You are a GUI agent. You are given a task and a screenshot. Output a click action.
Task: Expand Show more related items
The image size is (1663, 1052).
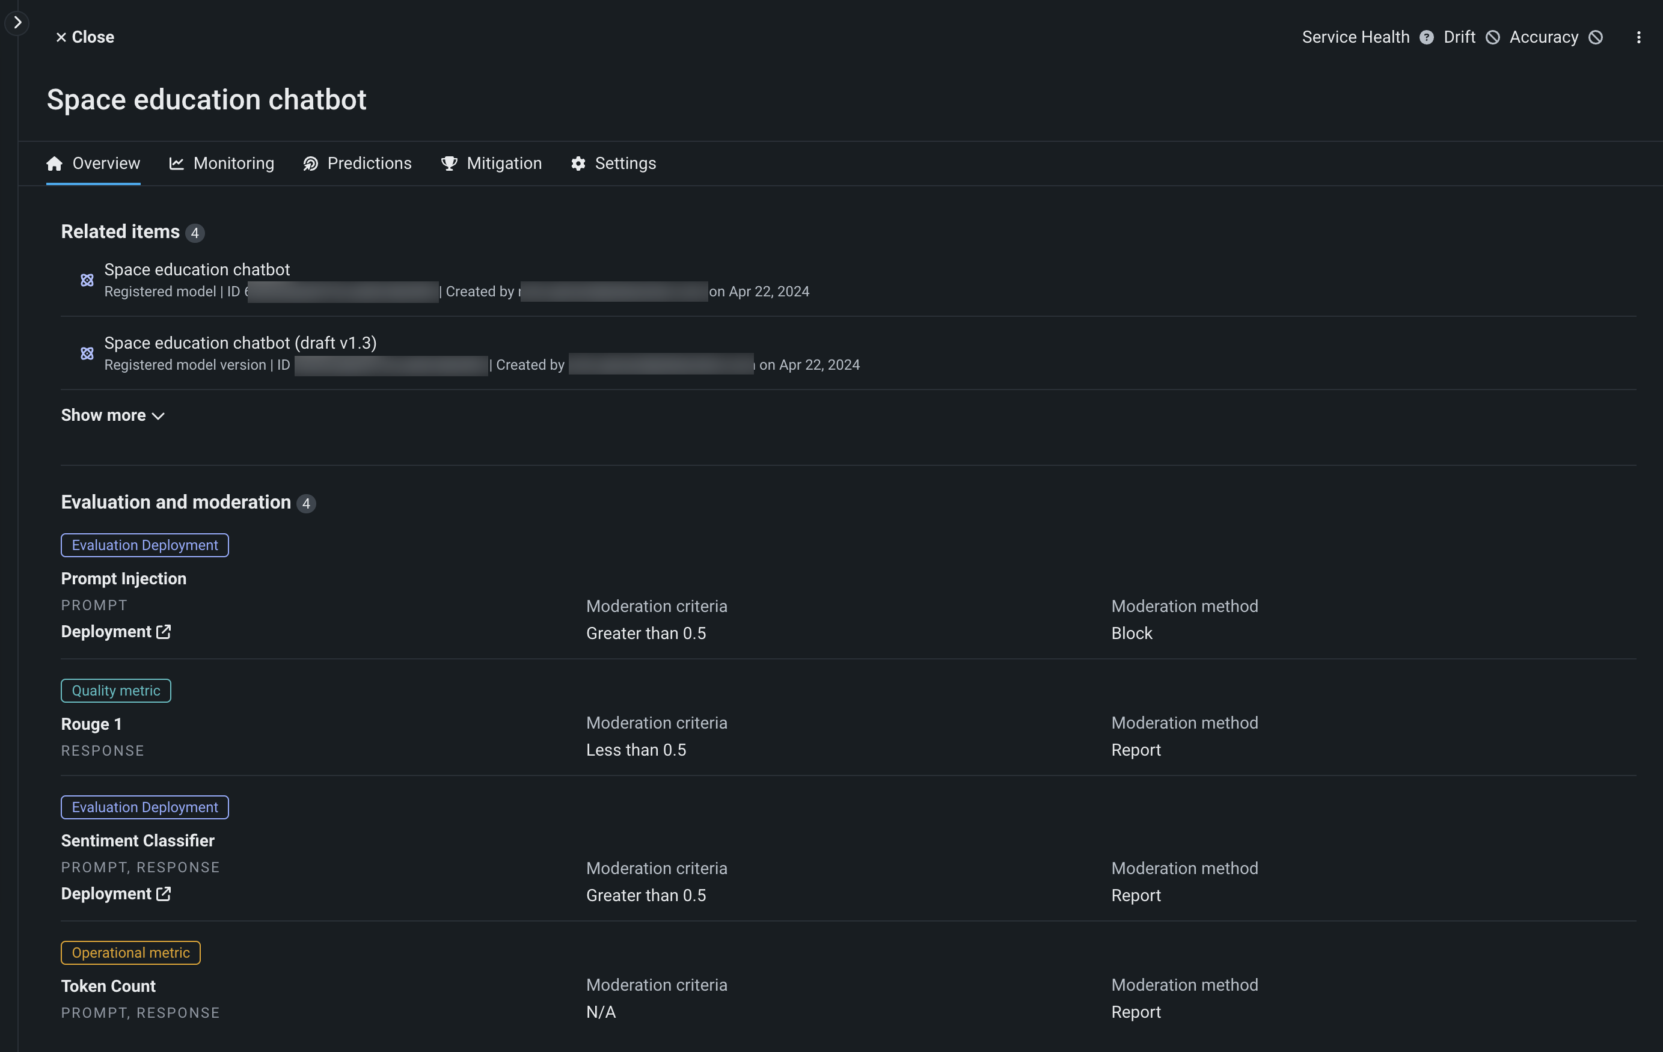[x=112, y=415]
